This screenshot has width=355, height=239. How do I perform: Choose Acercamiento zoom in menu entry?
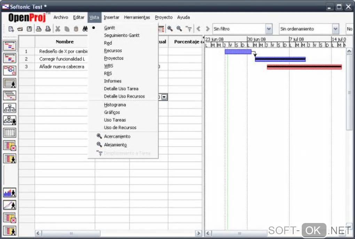pos(123,137)
